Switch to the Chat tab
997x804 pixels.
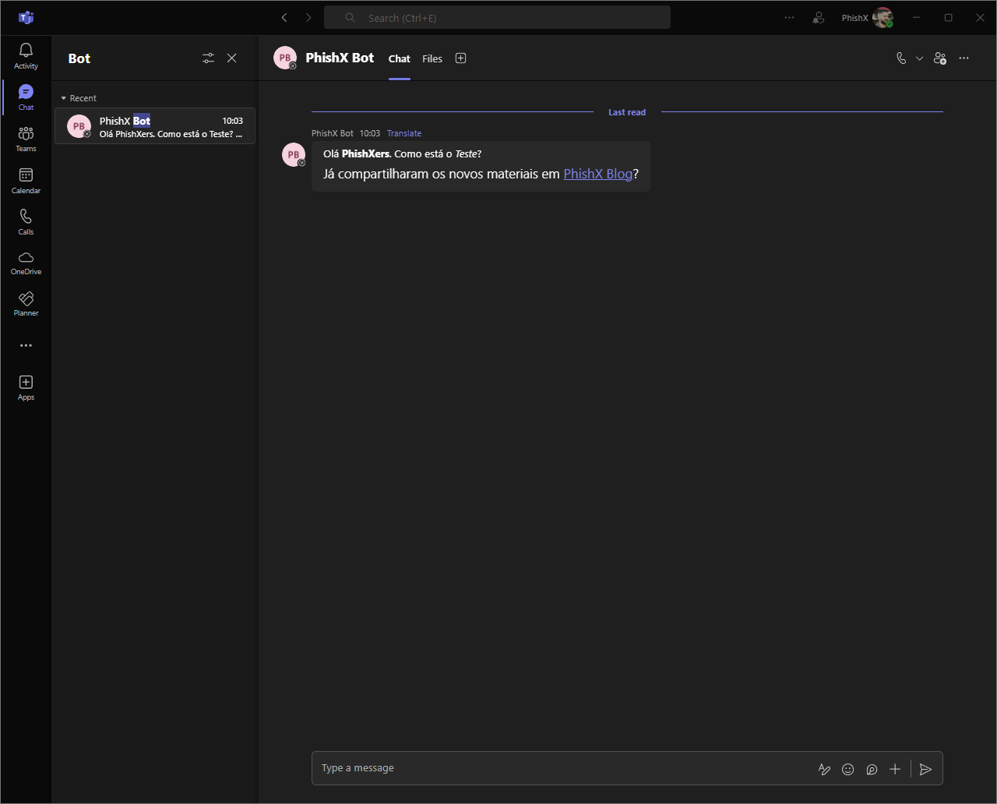click(400, 59)
